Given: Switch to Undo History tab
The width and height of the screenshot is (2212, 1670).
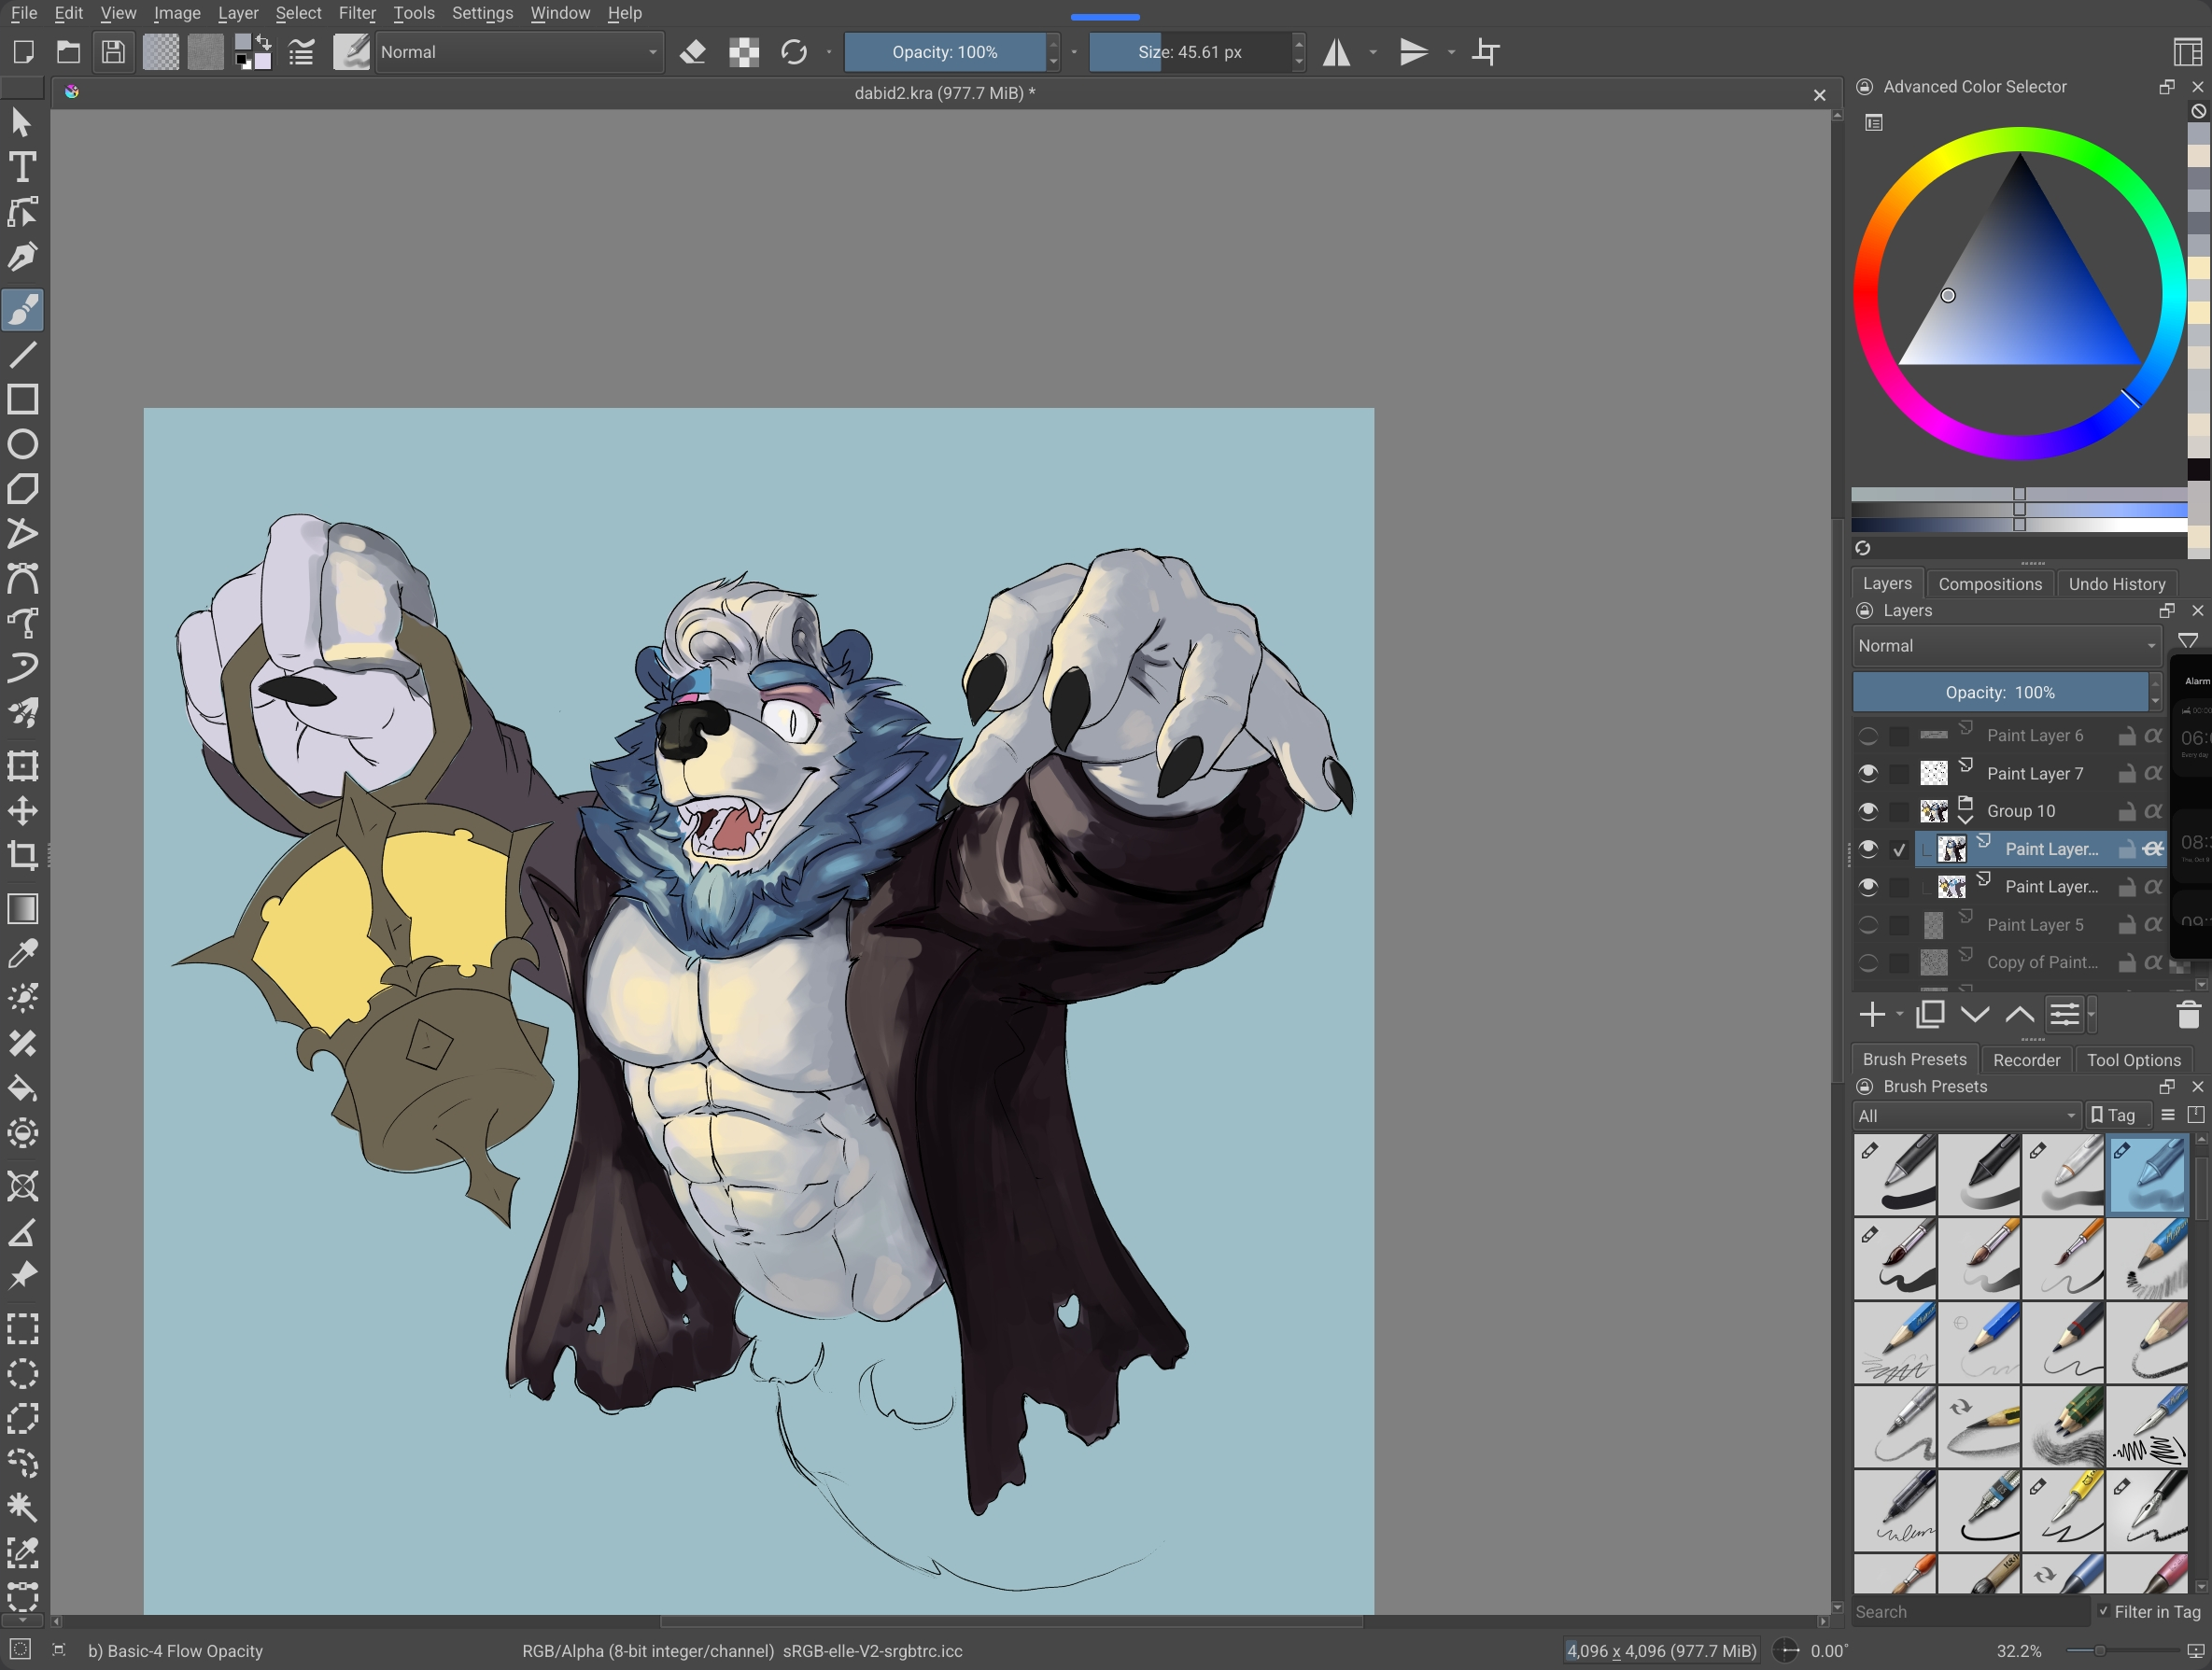Looking at the screenshot, I should [x=2116, y=584].
